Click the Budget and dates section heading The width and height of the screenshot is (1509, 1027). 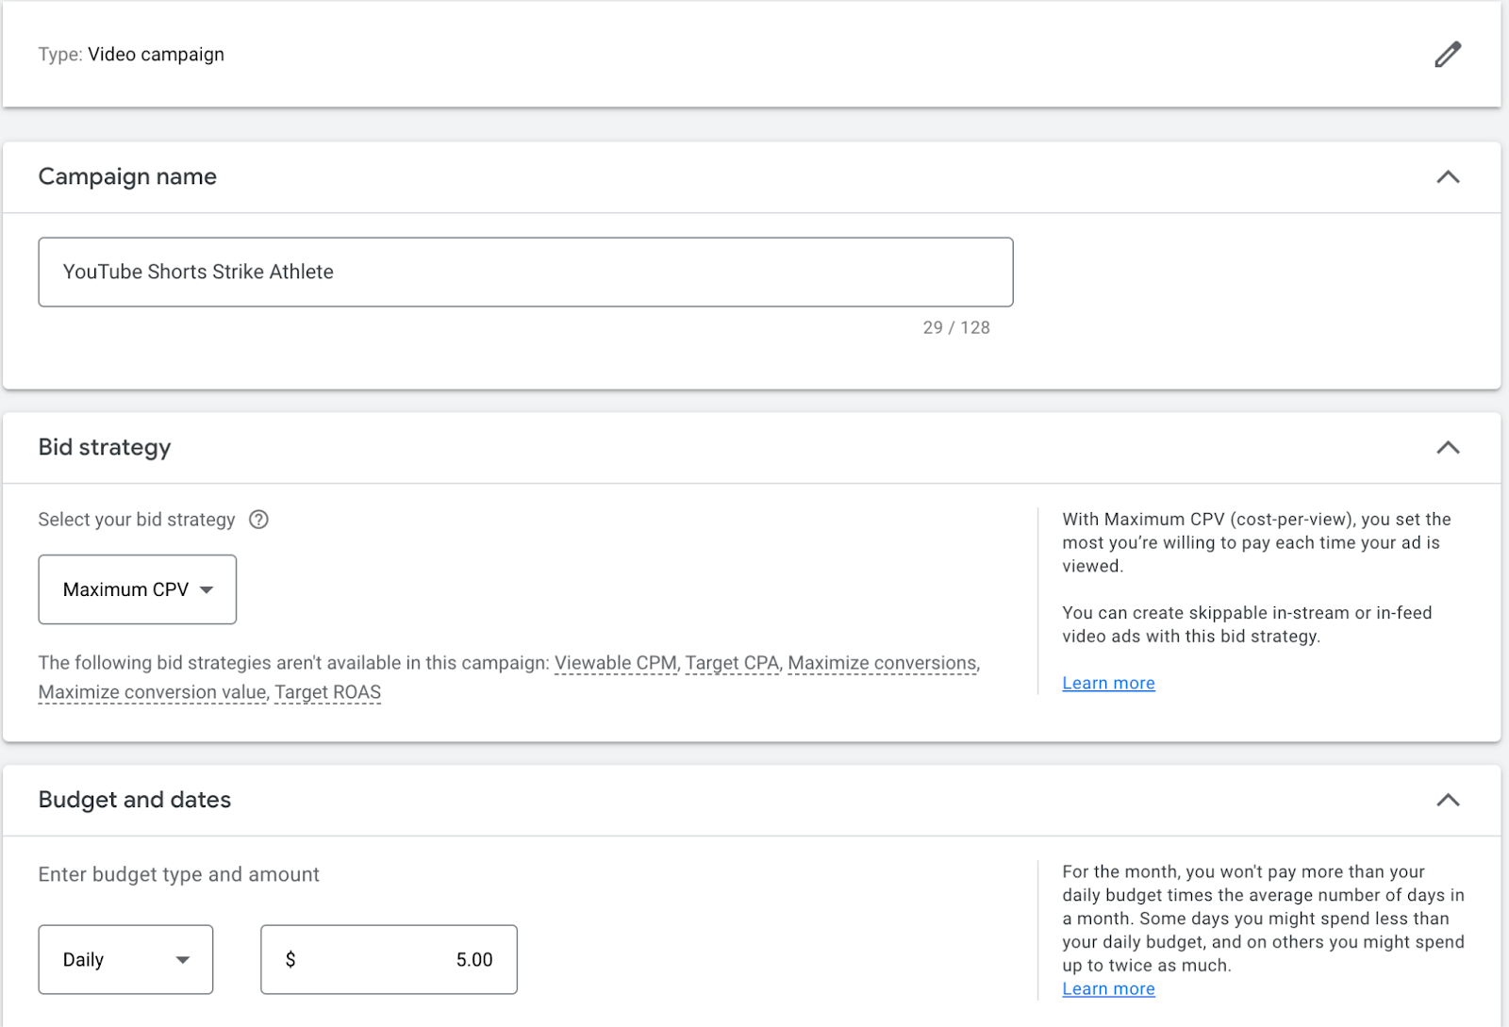135,801
